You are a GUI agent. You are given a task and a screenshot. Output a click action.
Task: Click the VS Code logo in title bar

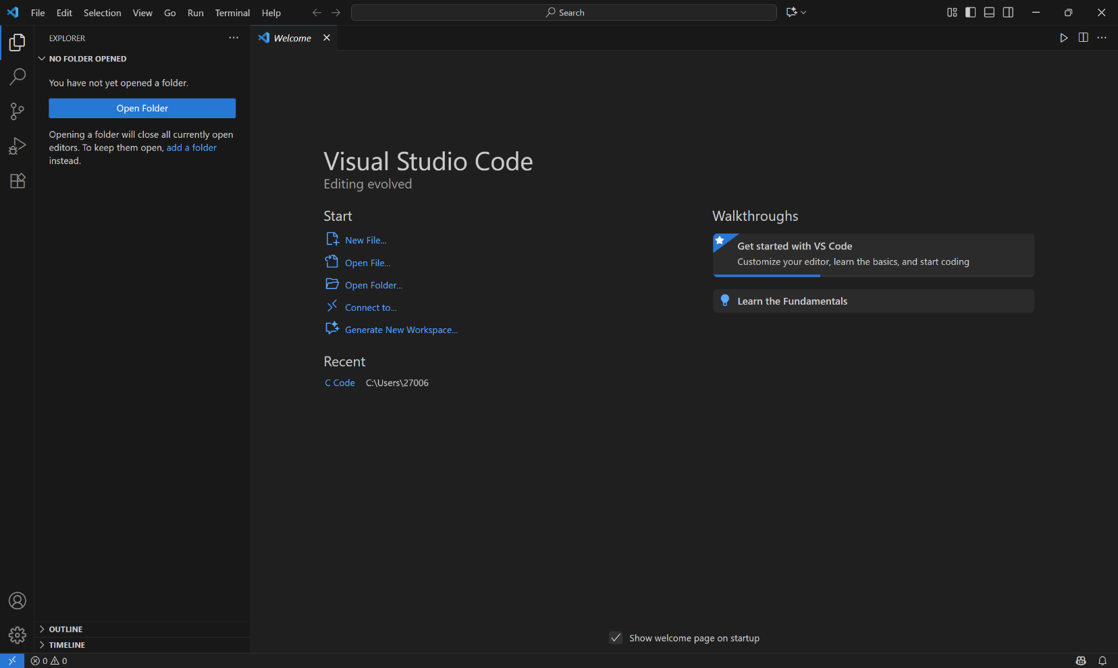tap(13, 13)
